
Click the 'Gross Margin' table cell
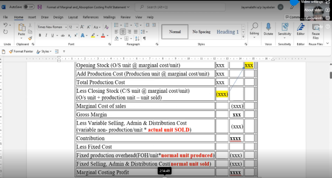click(145, 115)
